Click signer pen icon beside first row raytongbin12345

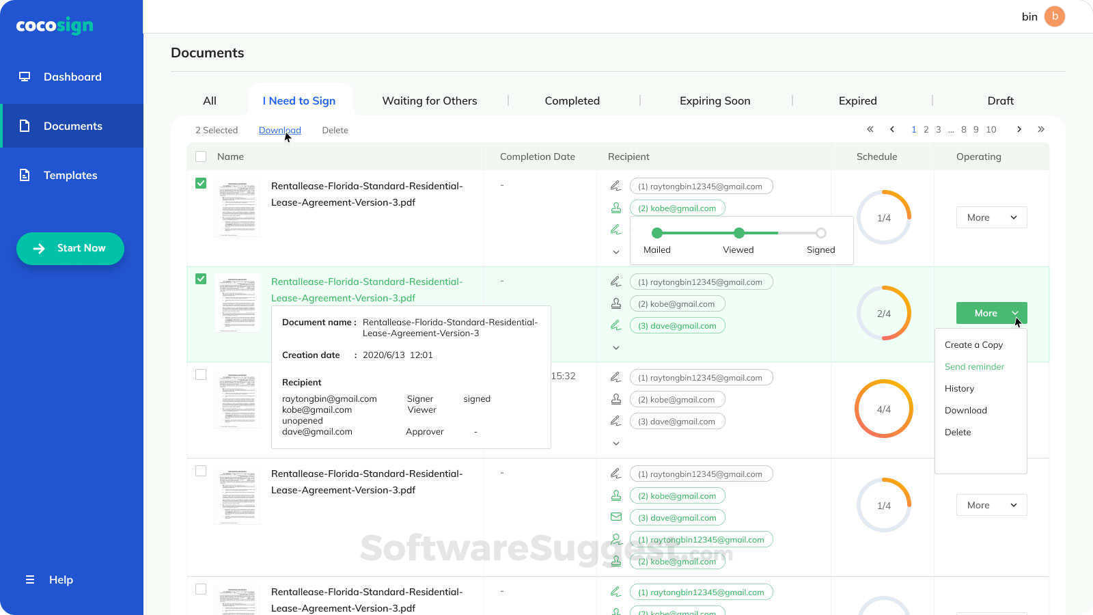click(615, 186)
